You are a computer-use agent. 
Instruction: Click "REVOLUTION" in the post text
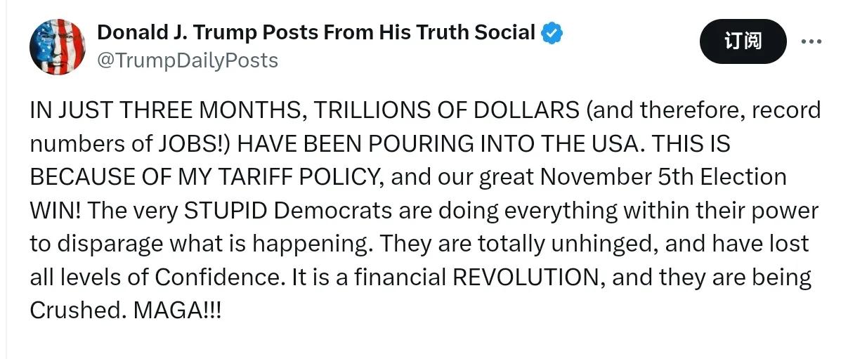pyautogui.click(x=524, y=278)
